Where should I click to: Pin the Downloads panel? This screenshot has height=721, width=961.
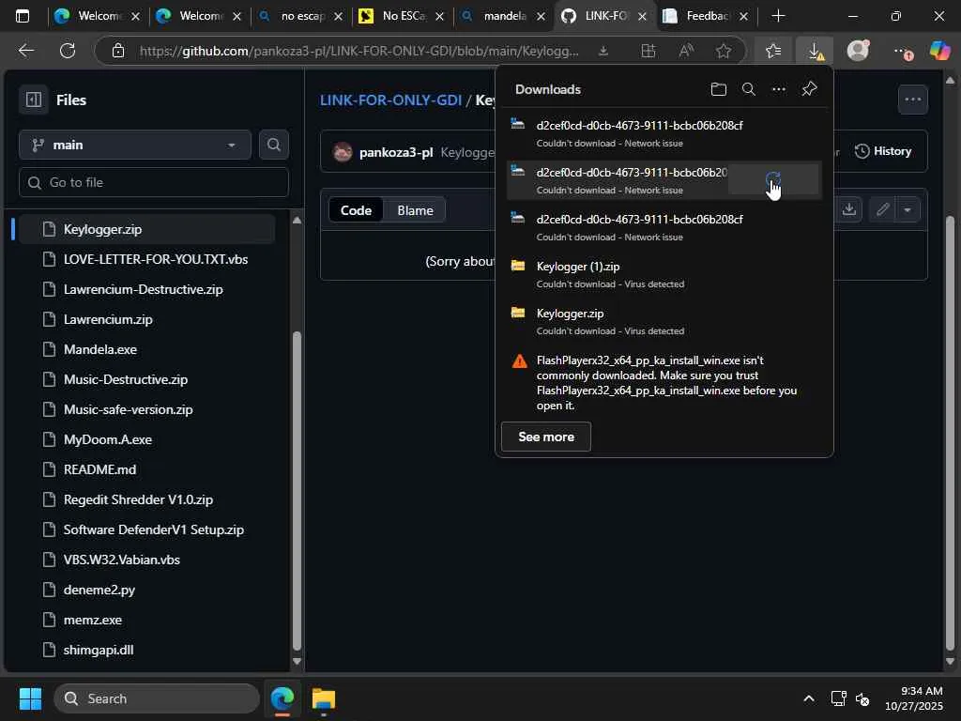(809, 89)
